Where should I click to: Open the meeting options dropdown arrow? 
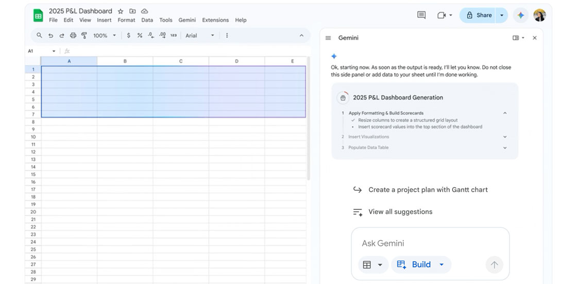click(451, 15)
